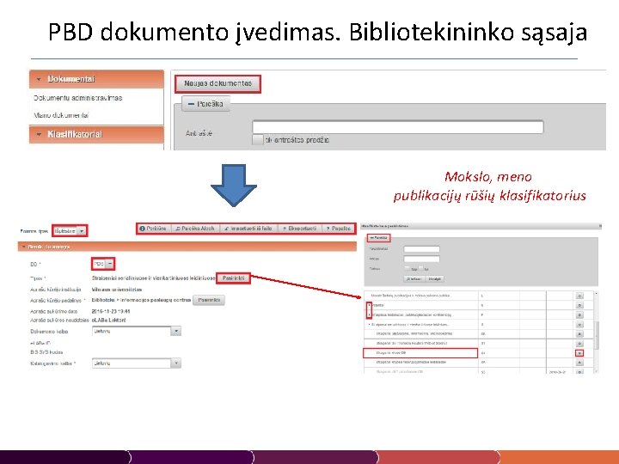This screenshot has width=619, height=464.
Task: Open Mano dokumentai in the sidebar
Action: coord(61,115)
